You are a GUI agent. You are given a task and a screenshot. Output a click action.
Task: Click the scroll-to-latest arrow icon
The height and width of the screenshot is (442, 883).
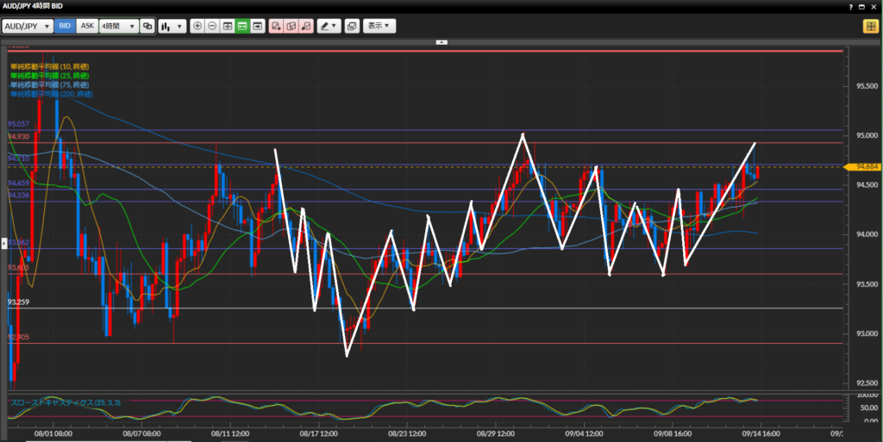pyautogui.click(x=257, y=26)
